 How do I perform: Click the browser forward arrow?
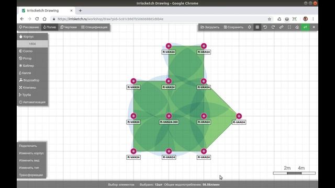29,19
